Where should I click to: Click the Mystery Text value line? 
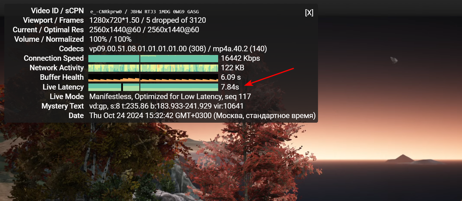click(166, 106)
